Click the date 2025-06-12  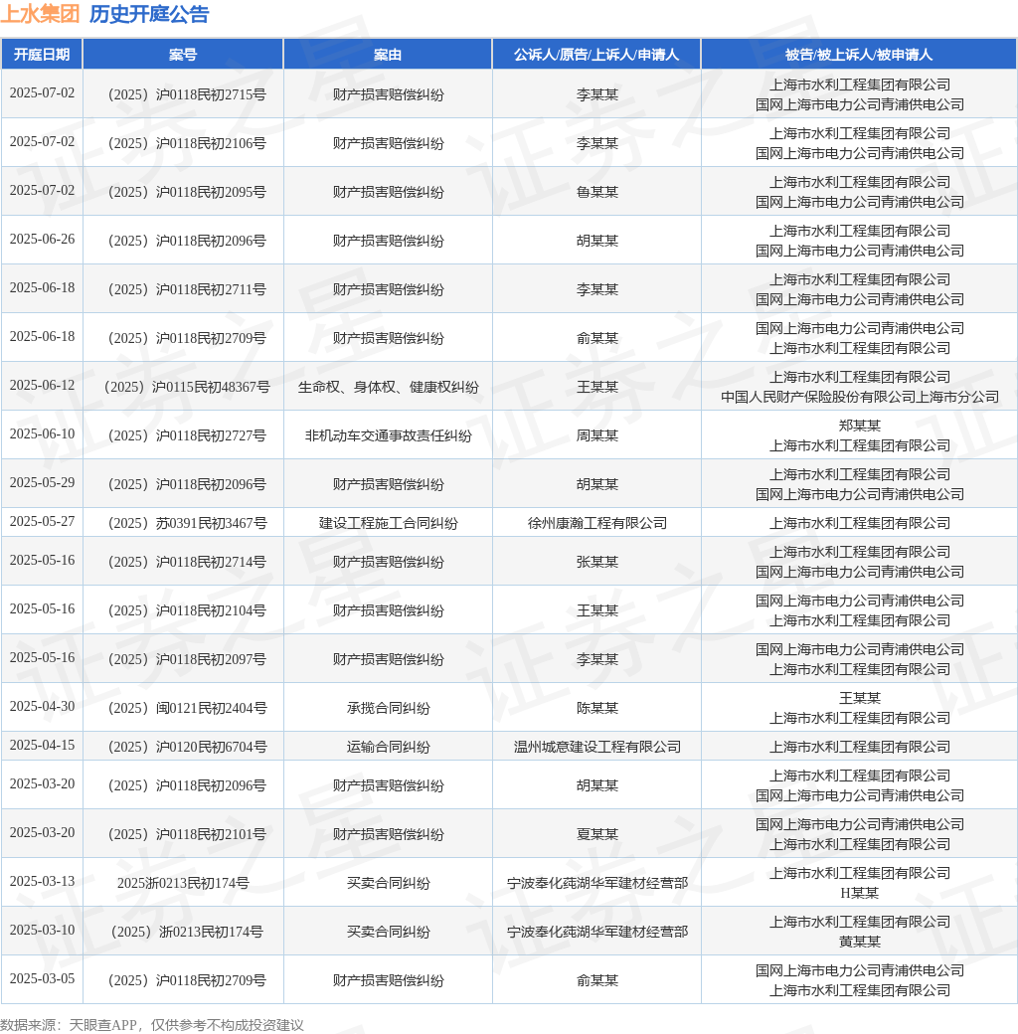[x=42, y=385]
